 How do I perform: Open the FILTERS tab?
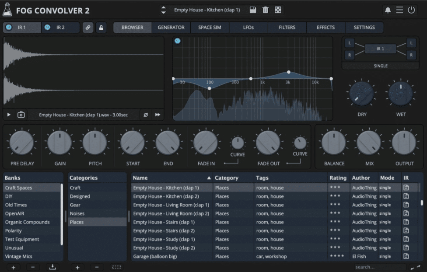[287, 28]
